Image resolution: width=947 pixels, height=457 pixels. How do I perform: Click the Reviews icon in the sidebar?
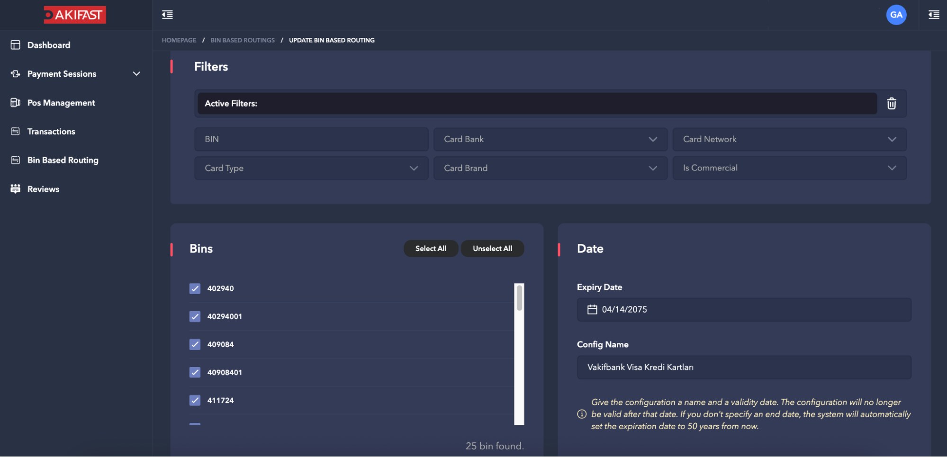[x=16, y=189]
